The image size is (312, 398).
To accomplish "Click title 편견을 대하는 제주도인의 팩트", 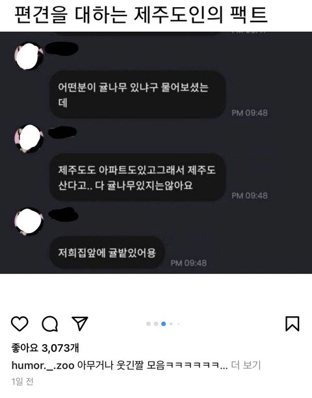I will coord(141,15).
